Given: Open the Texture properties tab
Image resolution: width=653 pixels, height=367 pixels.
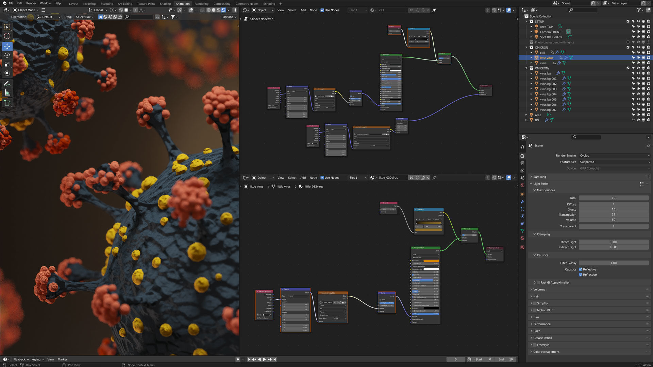Looking at the screenshot, I should point(522,247).
